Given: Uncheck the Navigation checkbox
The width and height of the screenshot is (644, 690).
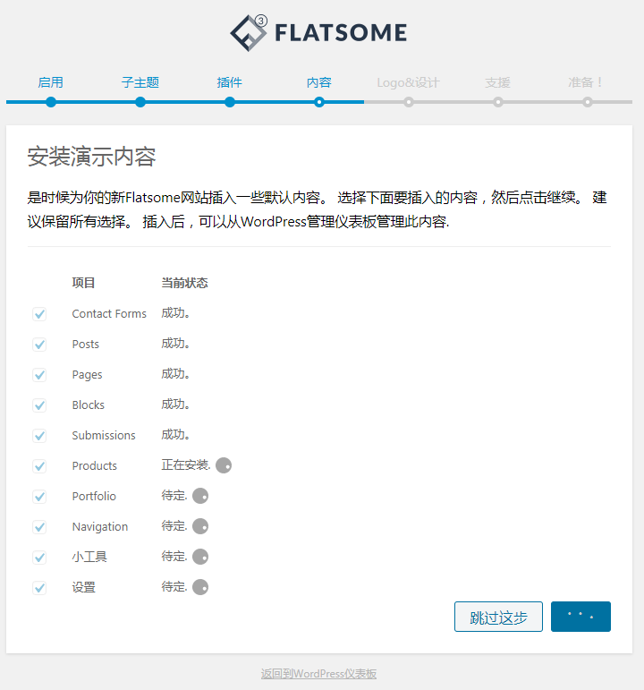Looking at the screenshot, I should click(39, 527).
